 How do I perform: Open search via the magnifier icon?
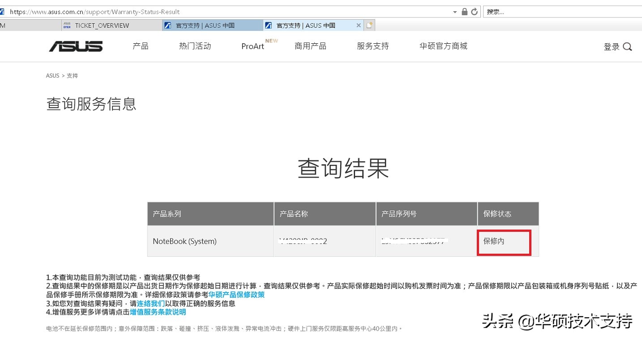tap(628, 46)
